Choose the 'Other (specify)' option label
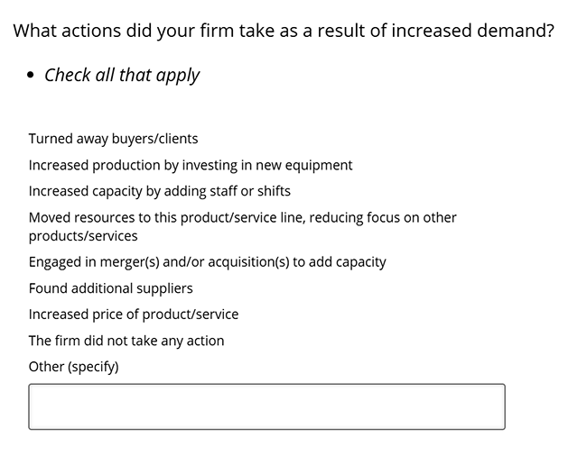The width and height of the screenshot is (587, 456). point(73,367)
